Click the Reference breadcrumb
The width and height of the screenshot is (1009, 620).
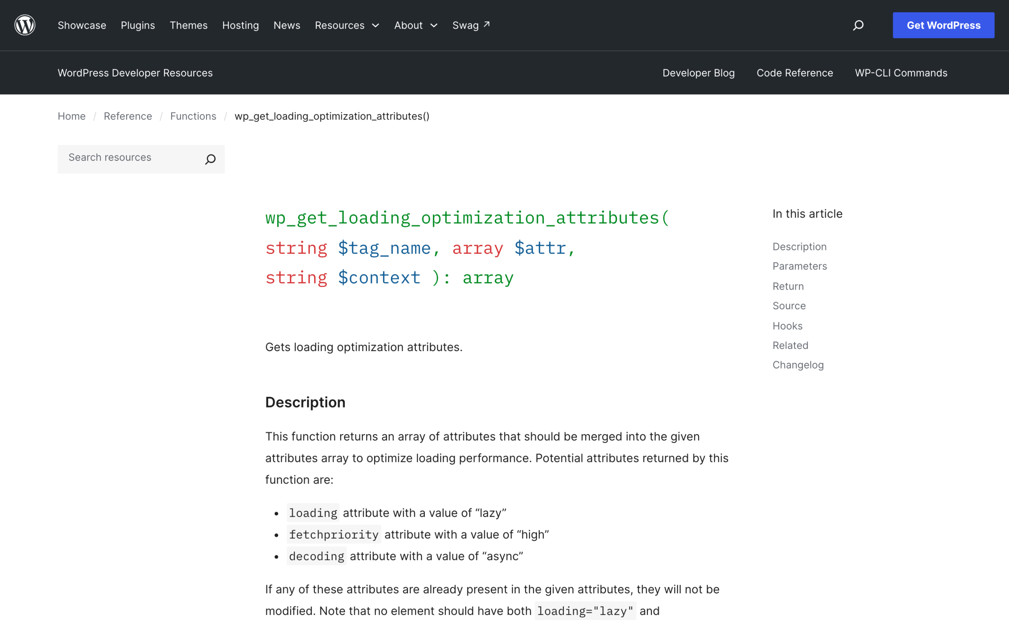[x=128, y=116]
